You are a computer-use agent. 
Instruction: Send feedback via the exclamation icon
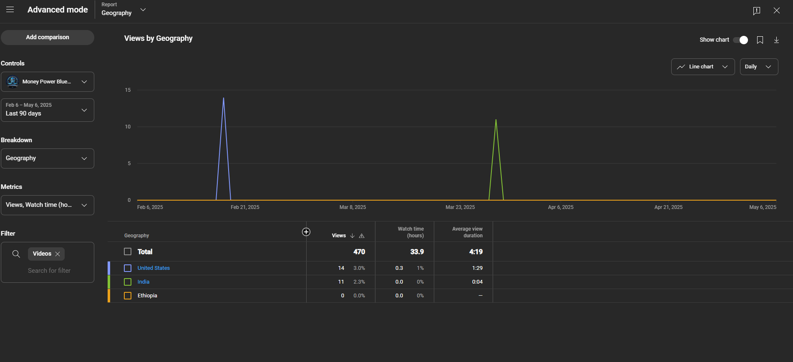pos(757,10)
